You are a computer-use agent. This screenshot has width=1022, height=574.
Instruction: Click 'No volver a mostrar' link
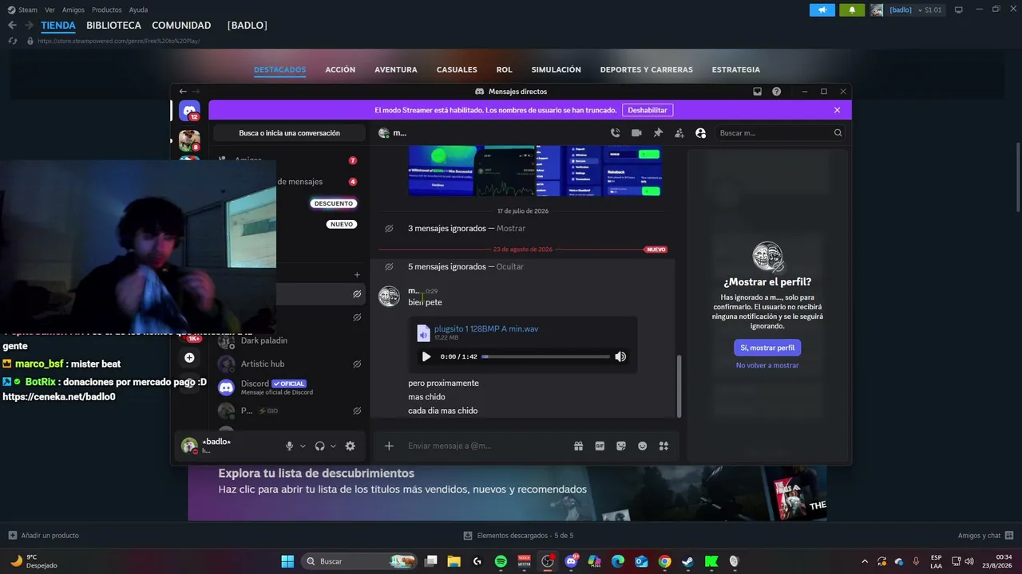click(767, 365)
